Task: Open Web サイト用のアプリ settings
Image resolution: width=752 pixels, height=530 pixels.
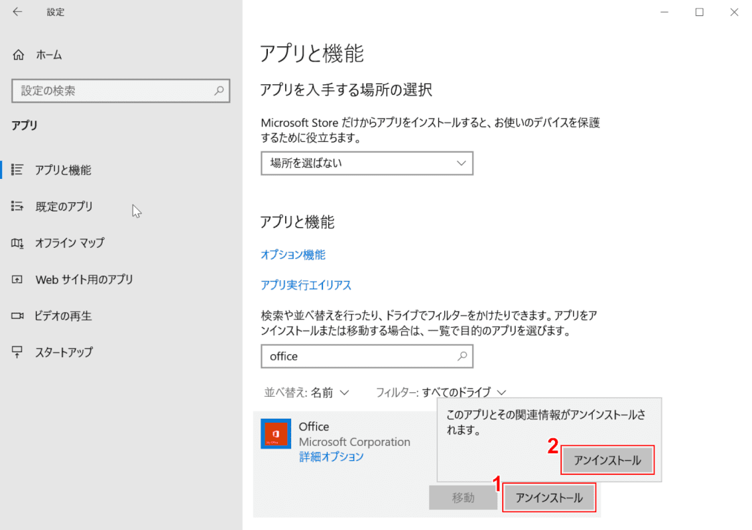Action: click(x=84, y=280)
